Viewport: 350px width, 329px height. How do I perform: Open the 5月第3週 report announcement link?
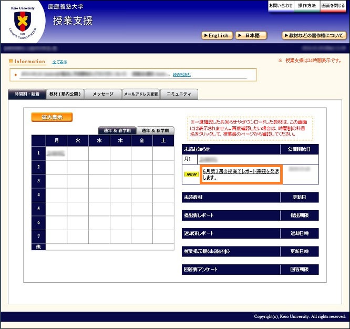[x=241, y=174]
